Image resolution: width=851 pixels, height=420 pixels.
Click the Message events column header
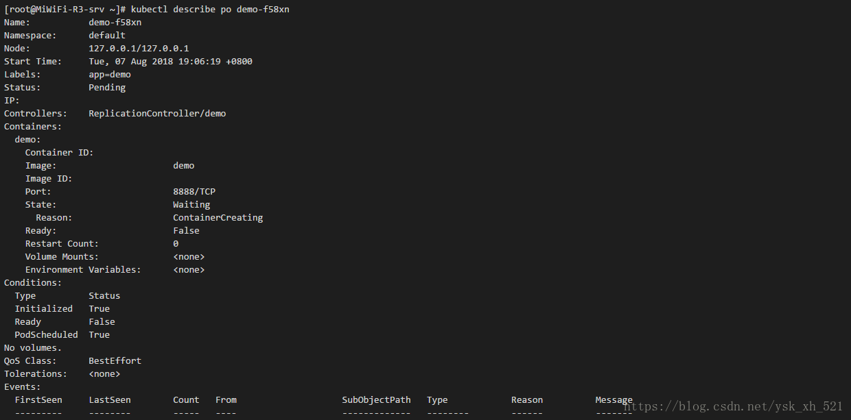coord(614,399)
